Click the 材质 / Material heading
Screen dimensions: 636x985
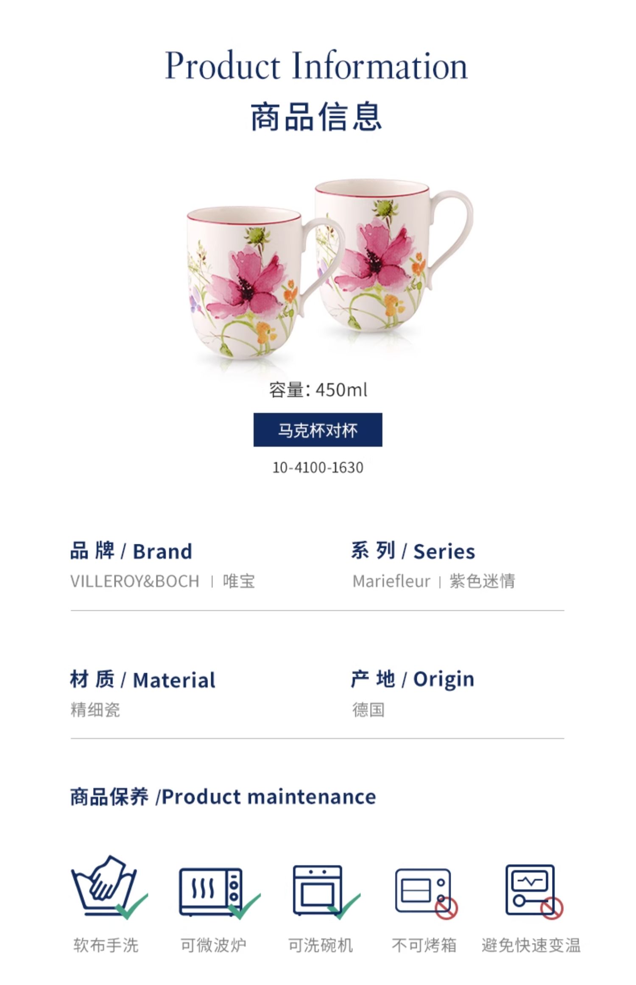(x=143, y=680)
